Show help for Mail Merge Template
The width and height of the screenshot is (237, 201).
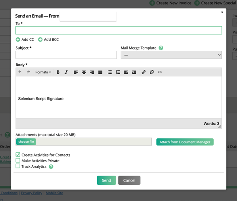pos(161,48)
